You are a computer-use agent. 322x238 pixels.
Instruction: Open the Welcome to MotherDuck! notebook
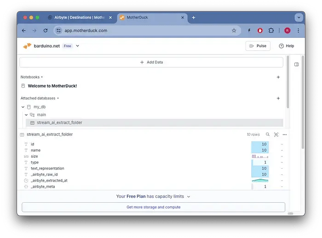click(52, 86)
